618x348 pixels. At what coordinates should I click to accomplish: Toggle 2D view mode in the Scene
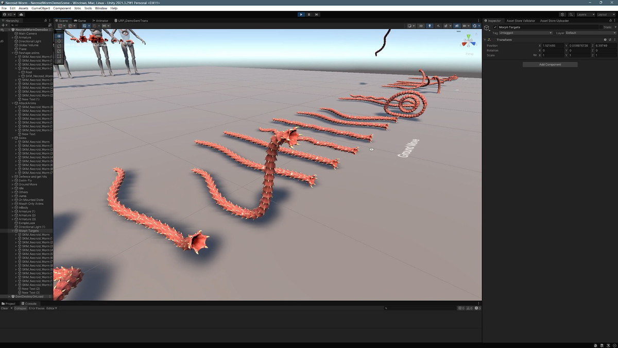click(421, 26)
